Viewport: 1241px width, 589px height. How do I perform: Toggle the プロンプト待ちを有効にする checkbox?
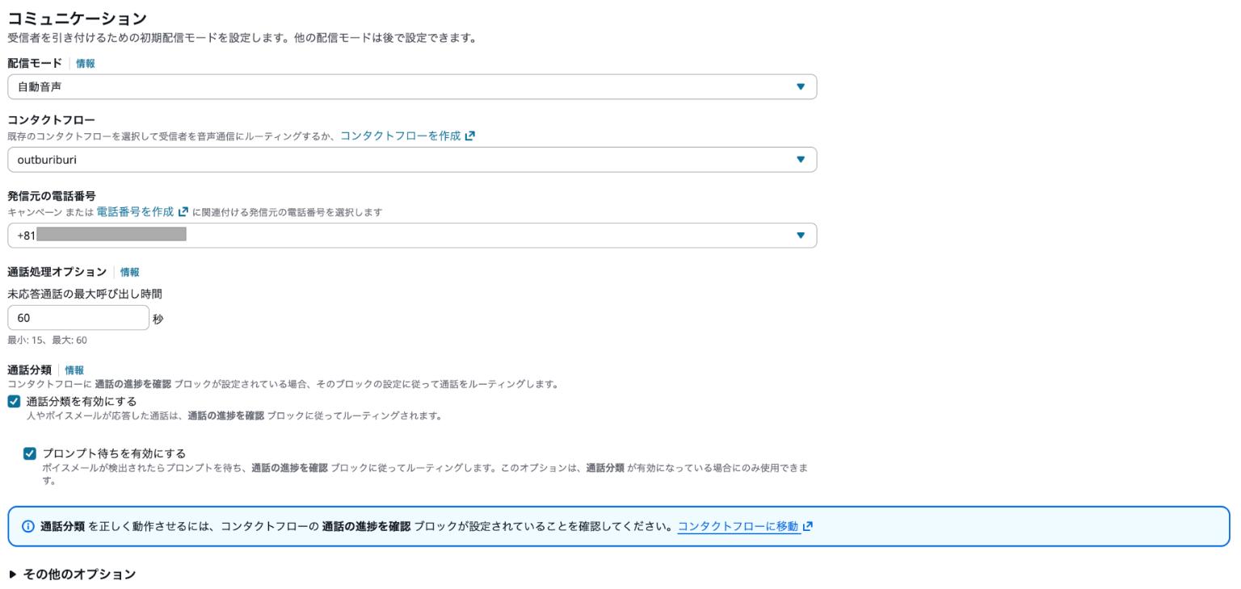click(30, 453)
